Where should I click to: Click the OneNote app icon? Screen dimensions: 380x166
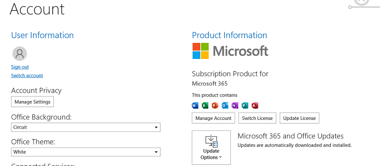(x=235, y=105)
